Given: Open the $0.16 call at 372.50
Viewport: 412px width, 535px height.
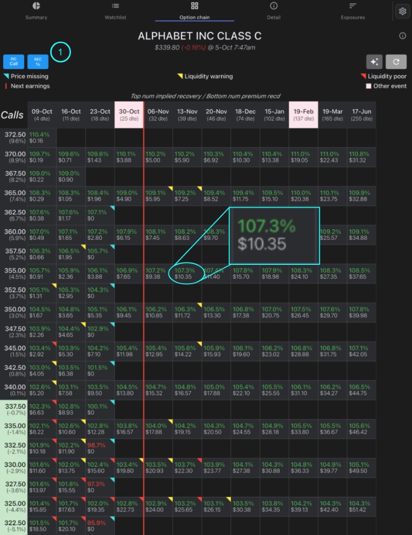Looking at the screenshot, I should [x=42, y=137].
